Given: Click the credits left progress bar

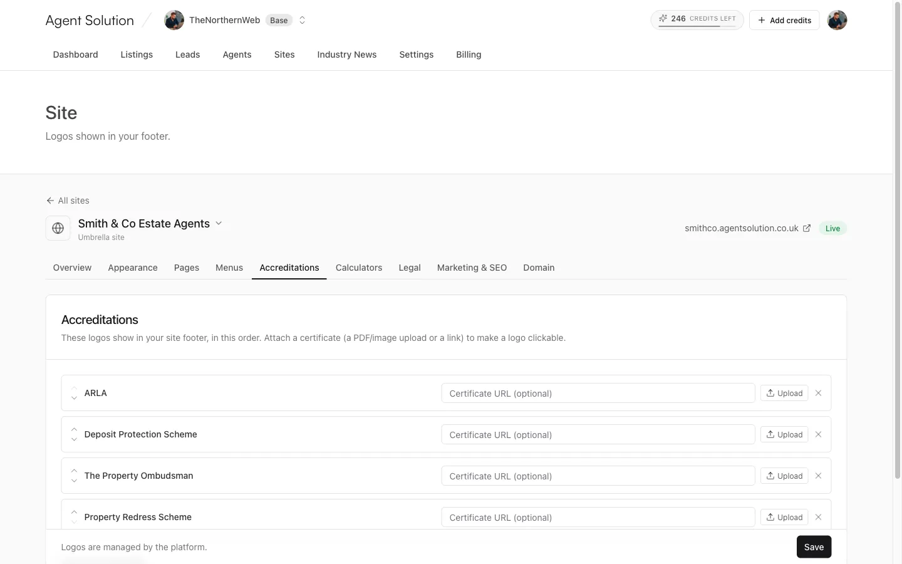Looking at the screenshot, I should point(697,26).
